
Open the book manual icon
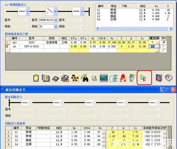pos(46,78)
